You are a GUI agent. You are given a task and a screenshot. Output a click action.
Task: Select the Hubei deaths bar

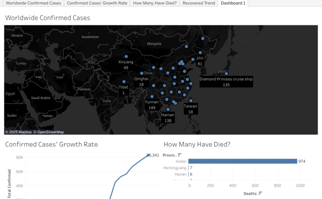point(242,161)
